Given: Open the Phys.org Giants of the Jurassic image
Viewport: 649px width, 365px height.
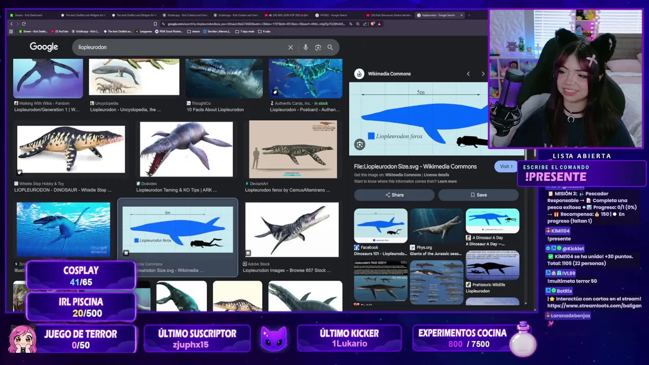Looking at the screenshot, I should (x=437, y=226).
